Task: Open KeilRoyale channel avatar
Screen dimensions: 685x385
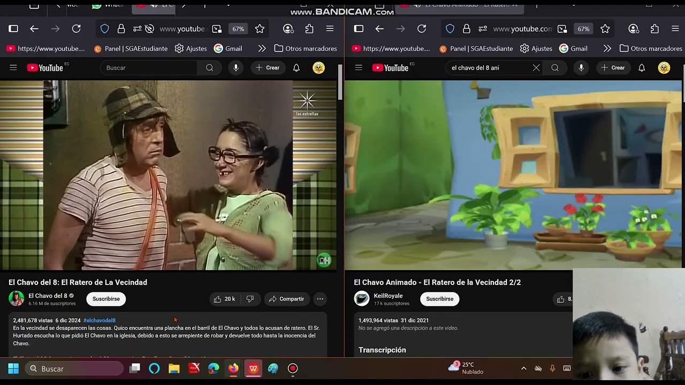Action: click(362, 298)
